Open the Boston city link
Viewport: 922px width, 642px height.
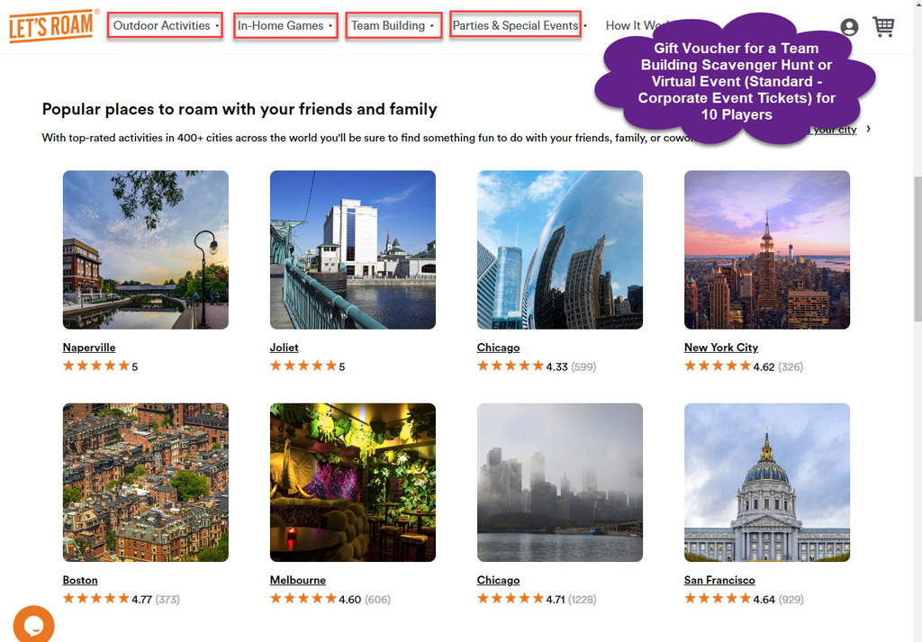tap(80, 581)
